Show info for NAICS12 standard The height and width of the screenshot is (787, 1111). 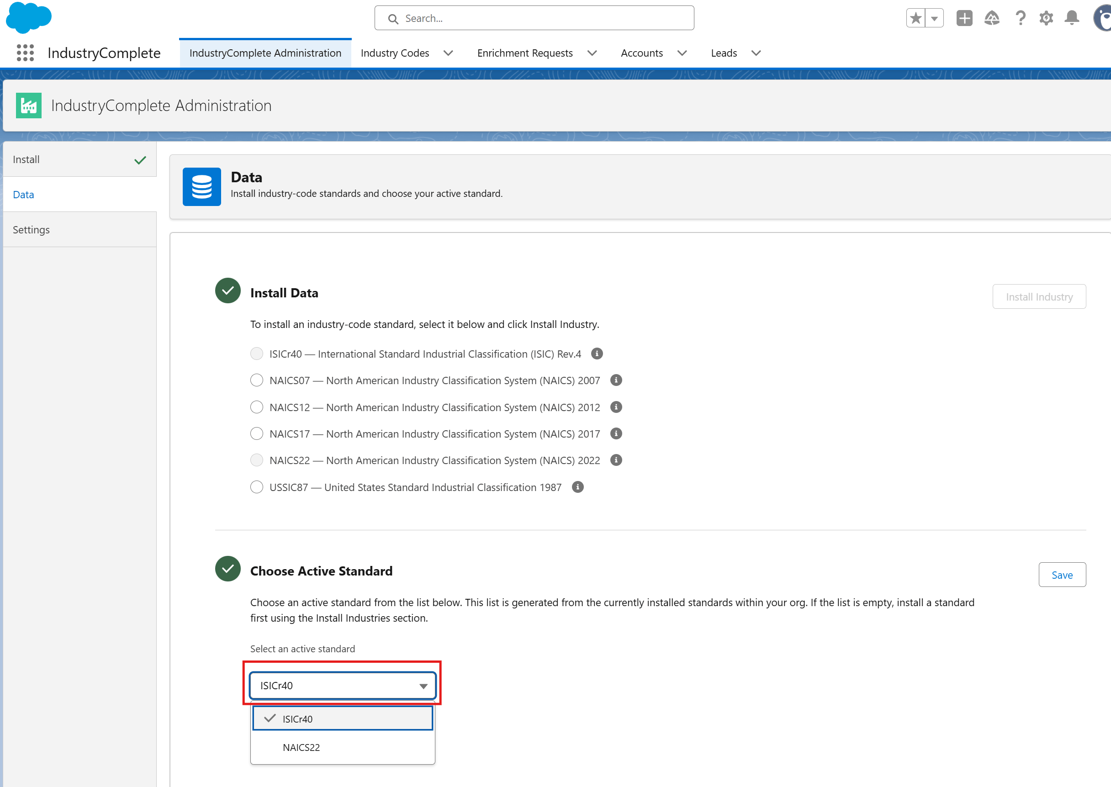click(x=616, y=407)
